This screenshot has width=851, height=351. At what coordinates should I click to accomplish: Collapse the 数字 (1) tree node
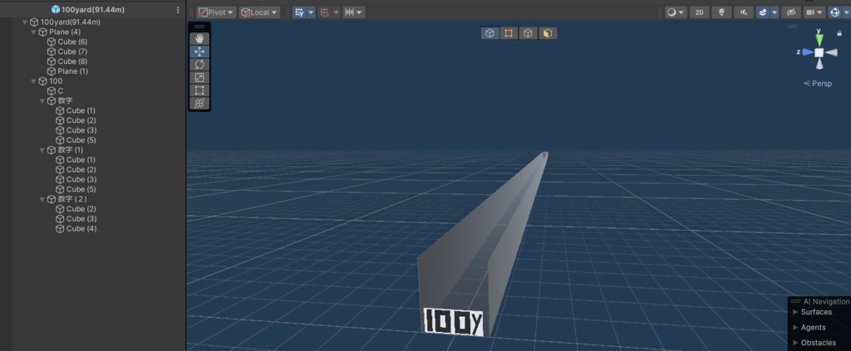coord(42,150)
